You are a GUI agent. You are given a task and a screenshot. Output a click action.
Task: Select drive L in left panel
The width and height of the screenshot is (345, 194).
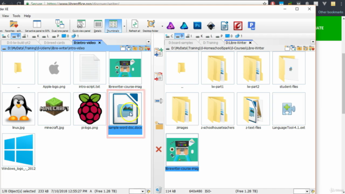pos(45,36)
